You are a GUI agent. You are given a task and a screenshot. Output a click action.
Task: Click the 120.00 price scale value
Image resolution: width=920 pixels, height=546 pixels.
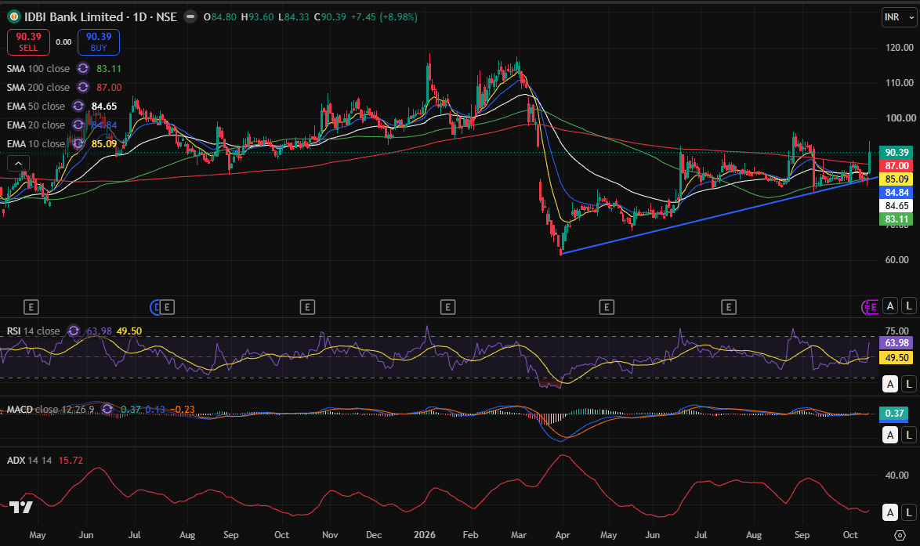click(900, 48)
